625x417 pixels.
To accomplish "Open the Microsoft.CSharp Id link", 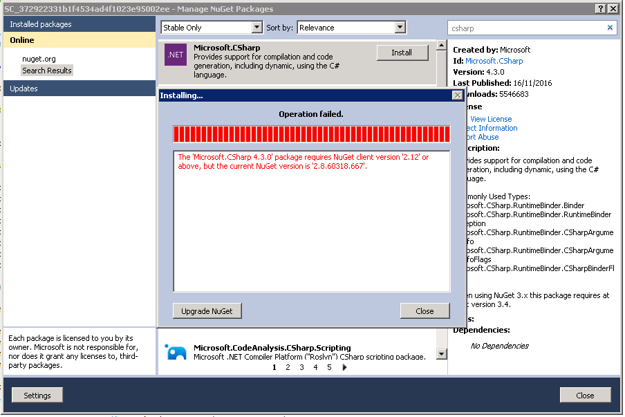I will tap(494, 61).
